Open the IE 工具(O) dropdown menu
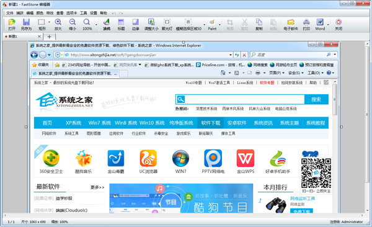The height and width of the screenshot is (227, 372). 316,73
